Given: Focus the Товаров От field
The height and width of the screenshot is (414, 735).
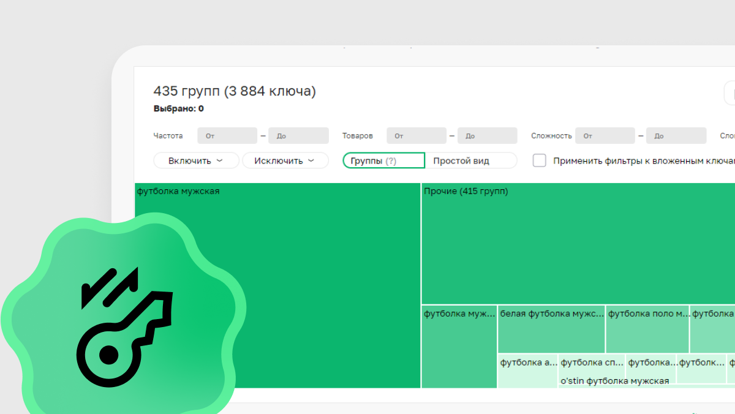Looking at the screenshot, I should tap(416, 136).
